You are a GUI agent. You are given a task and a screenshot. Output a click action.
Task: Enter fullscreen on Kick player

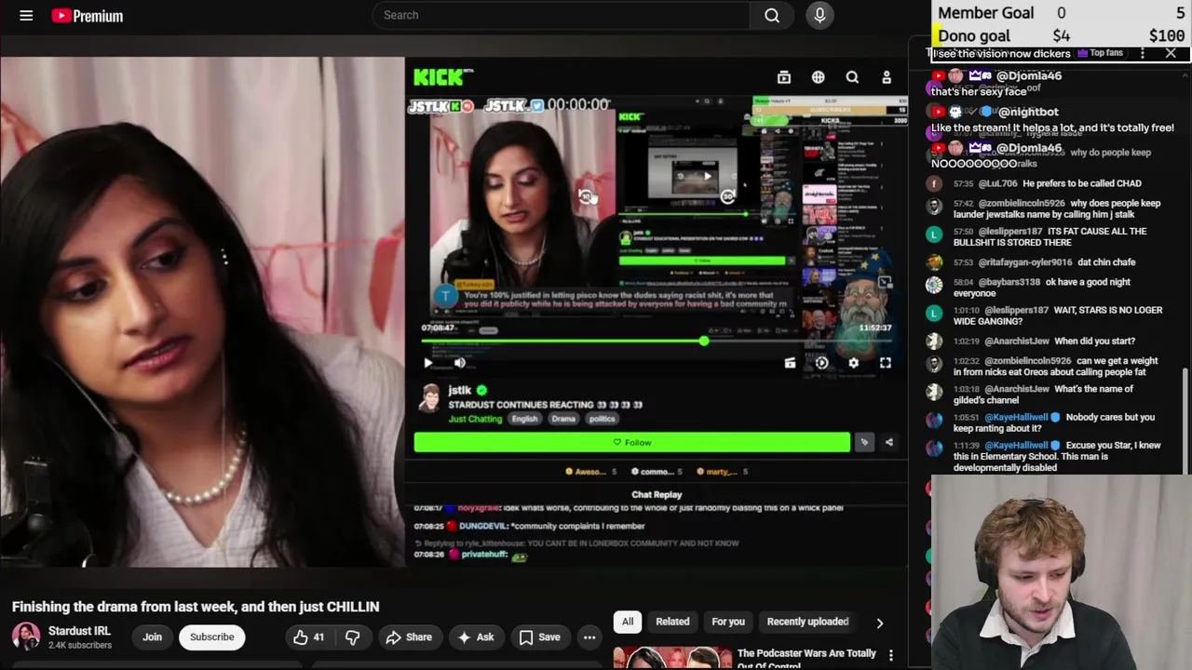click(885, 363)
